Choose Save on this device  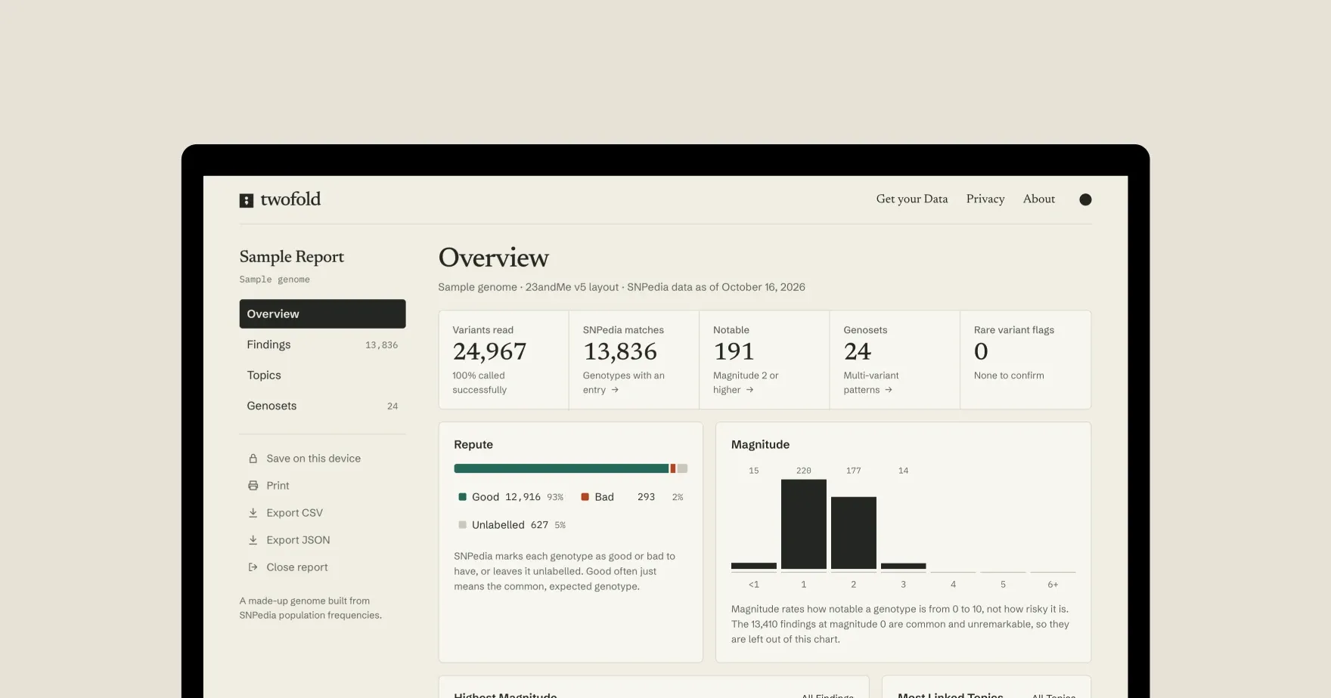coord(313,459)
